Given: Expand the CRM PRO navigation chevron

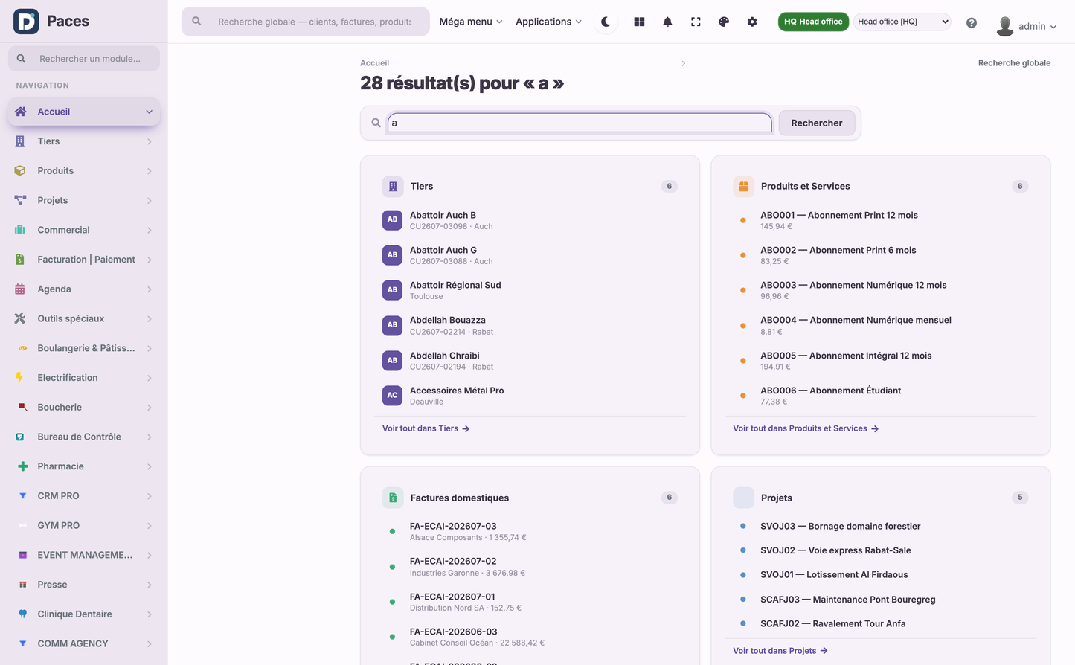Looking at the screenshot, I should point(150,496).
